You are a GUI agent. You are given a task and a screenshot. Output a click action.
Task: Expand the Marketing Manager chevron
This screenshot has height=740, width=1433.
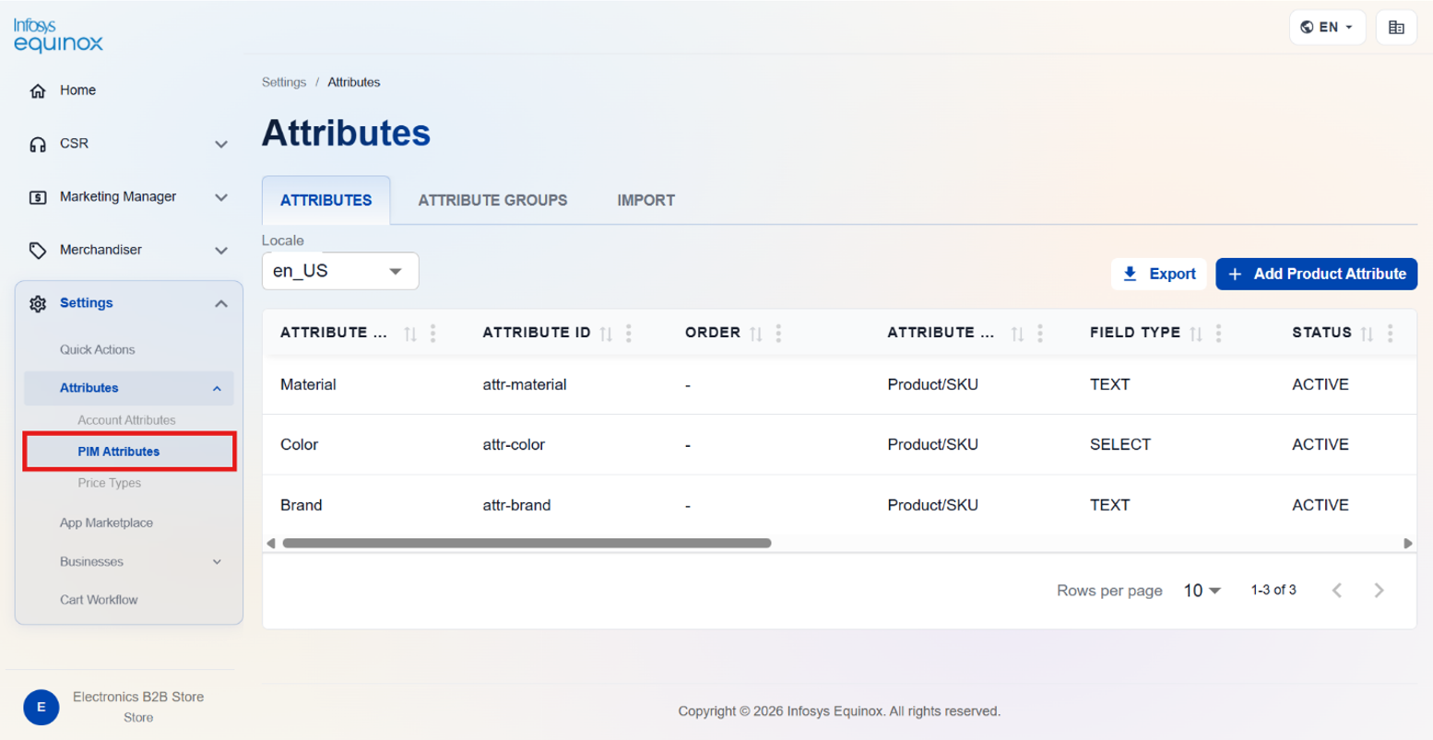click(221, 197)
